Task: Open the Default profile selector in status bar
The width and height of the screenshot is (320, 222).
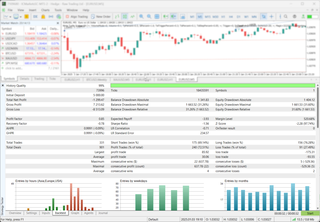Action: tap(153, 219)
